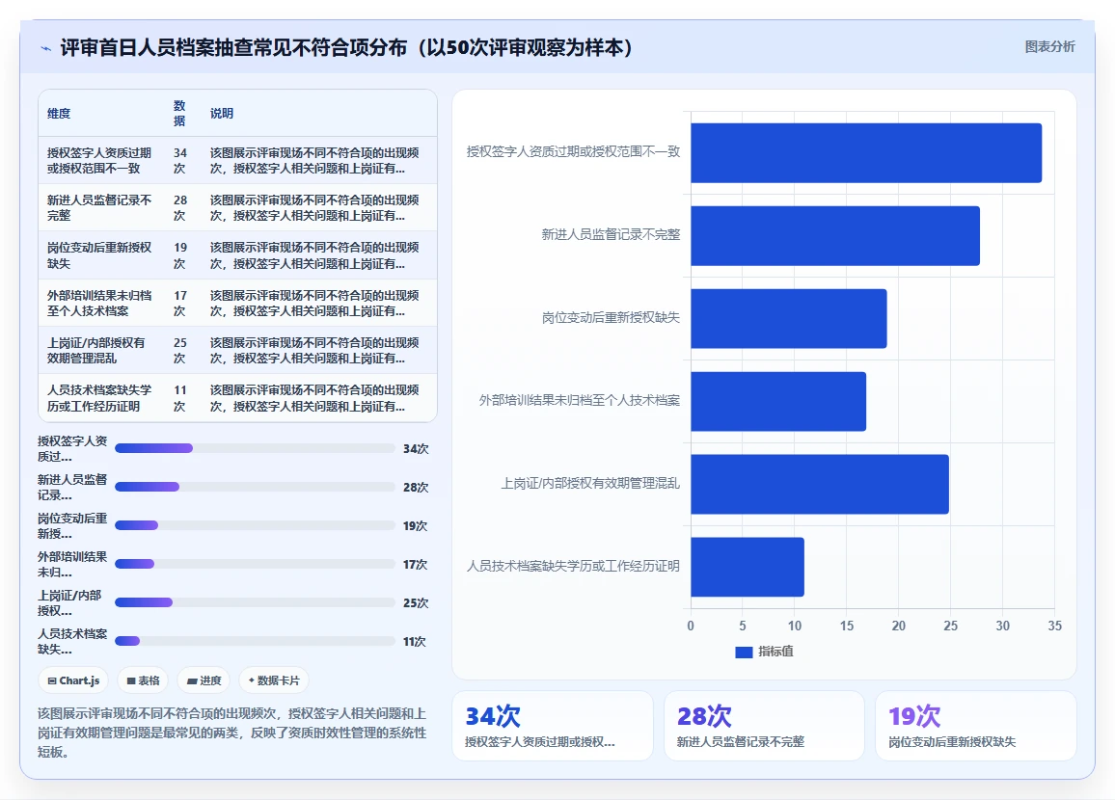The width and height of the screenshot is (1115, 800).
Task: Click the blue icon left of the title
Action: click(46, 48)
